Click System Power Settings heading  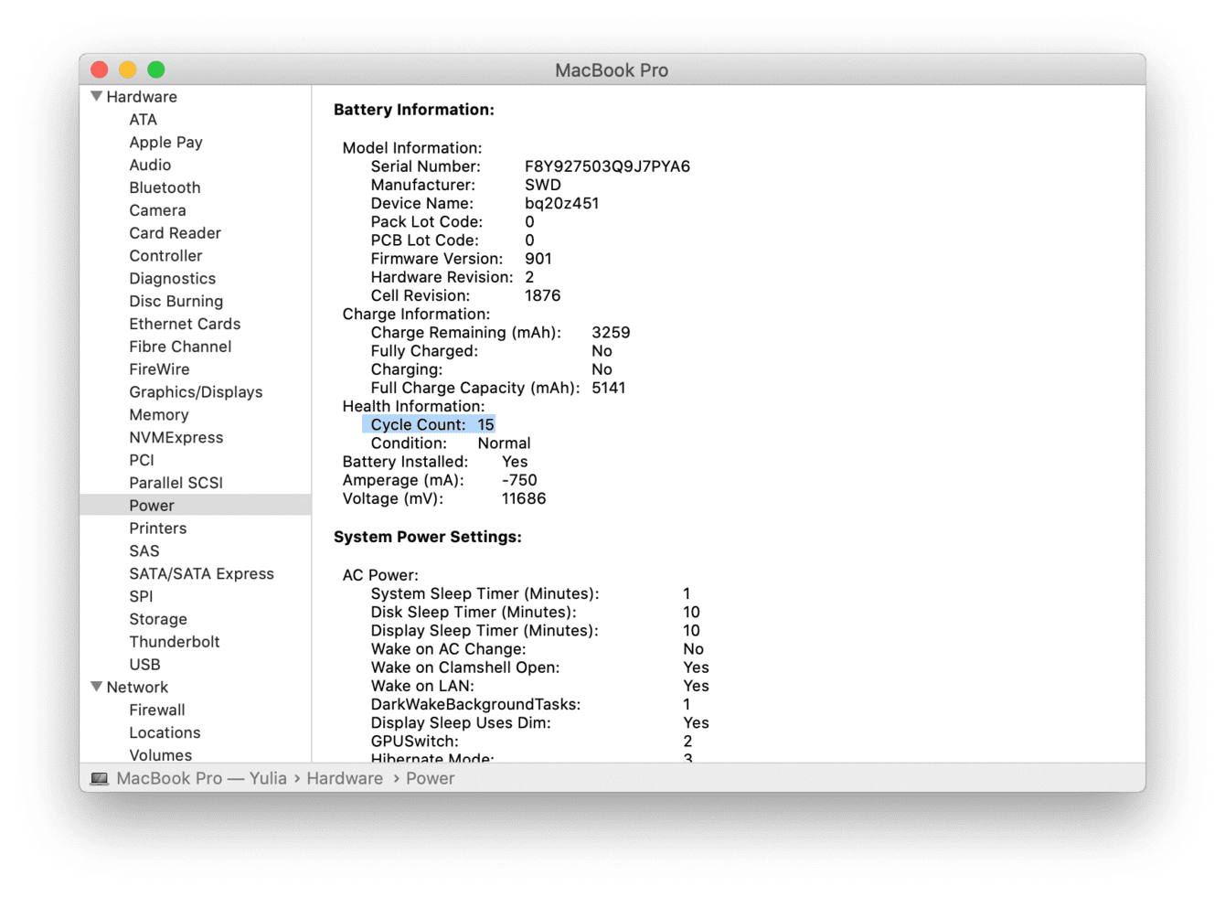tap(428, 537)
